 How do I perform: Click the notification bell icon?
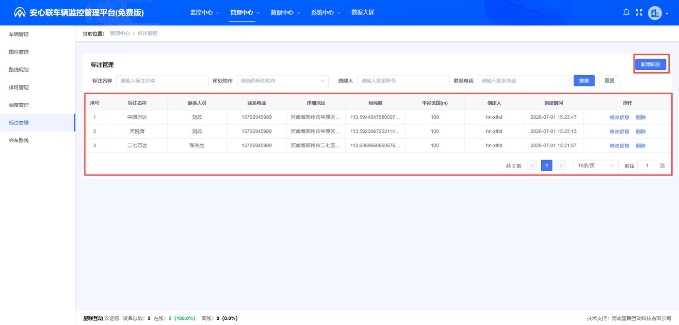point(626,13)
